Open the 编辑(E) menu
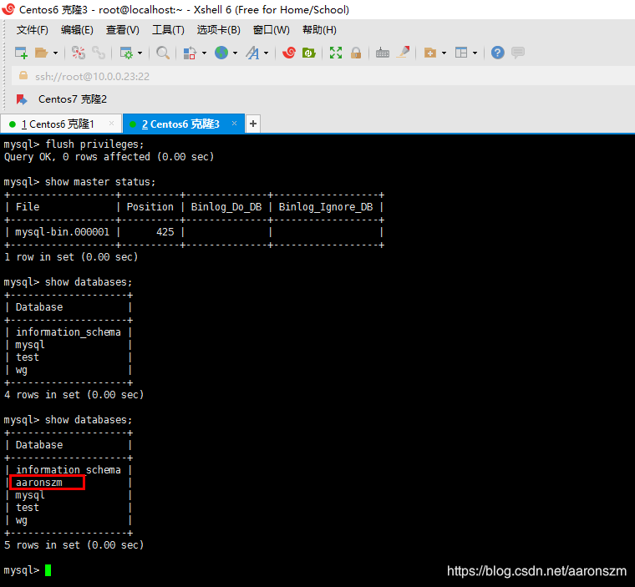 coord(77,30)
